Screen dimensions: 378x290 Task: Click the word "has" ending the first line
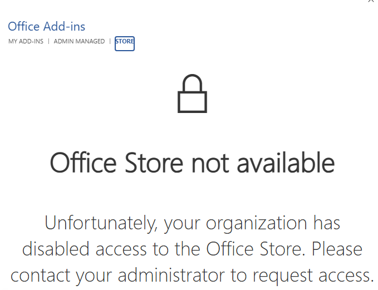click(326, 223)
